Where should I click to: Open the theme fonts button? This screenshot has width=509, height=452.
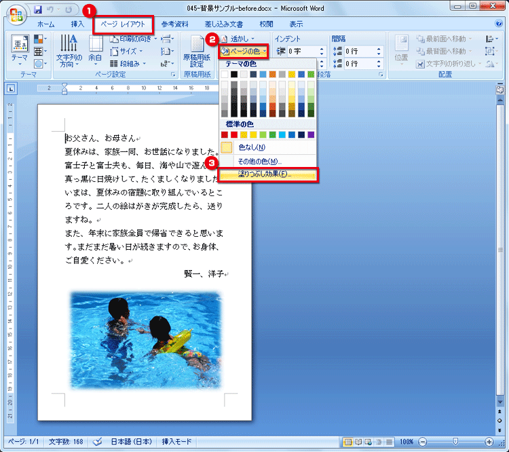[40, 52]
